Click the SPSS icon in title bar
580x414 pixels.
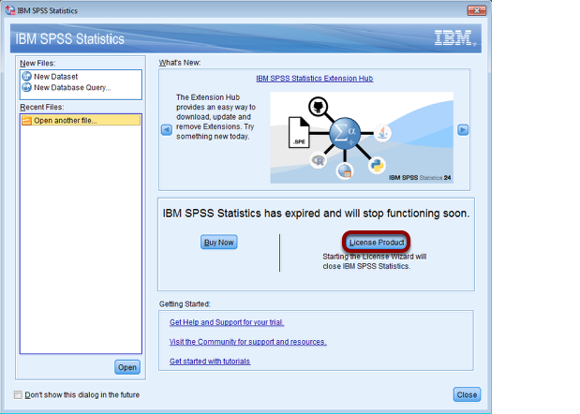10,10
